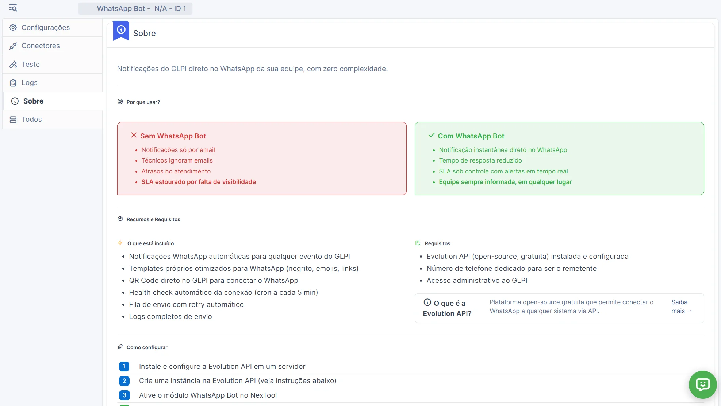The image size is (721, 406).
Task: Click 'O que é a Evolution API?' heading
Action: tap(447, 308)
